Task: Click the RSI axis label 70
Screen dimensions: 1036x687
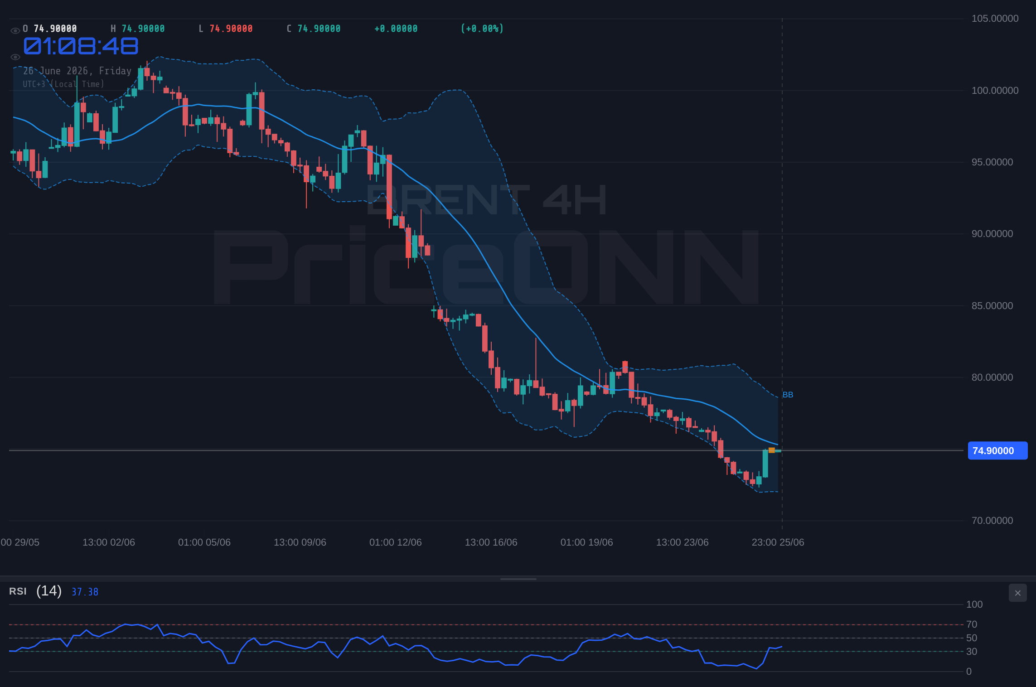Action: click(x=972, y=624)
